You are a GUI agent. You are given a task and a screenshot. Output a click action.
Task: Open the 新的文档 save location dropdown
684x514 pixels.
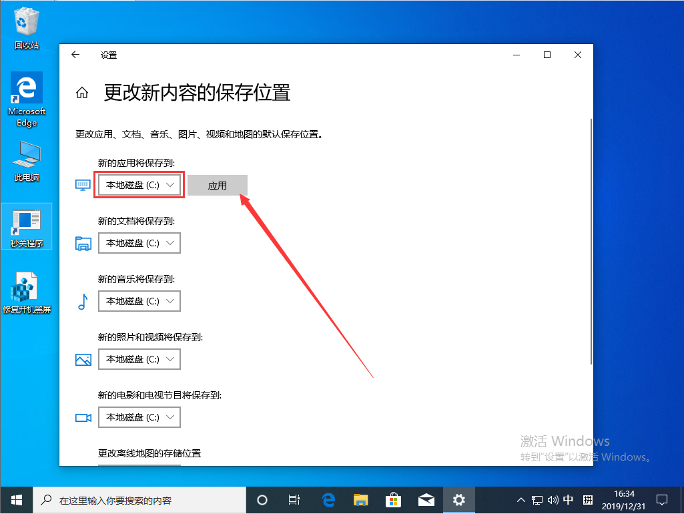[x=139, y=243]
